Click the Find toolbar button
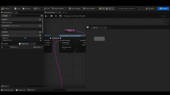Image resolution: width=170 pixels, height=95 pixels. click(47, 8)
